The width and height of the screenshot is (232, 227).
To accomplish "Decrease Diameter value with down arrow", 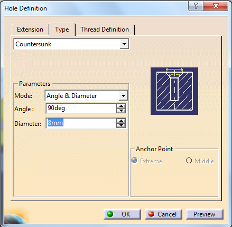I will click(121, 125).
